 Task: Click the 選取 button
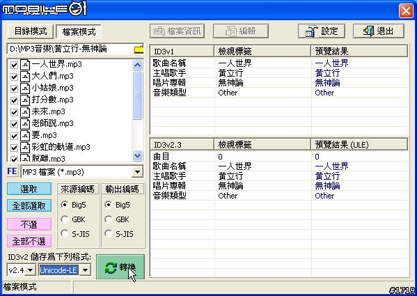29,189
